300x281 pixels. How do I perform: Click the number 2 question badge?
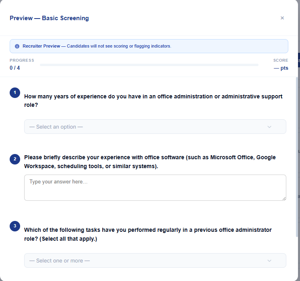point(15,159)
